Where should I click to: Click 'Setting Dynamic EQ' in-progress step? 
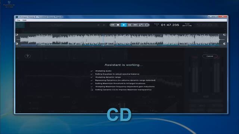click(123, 90)
